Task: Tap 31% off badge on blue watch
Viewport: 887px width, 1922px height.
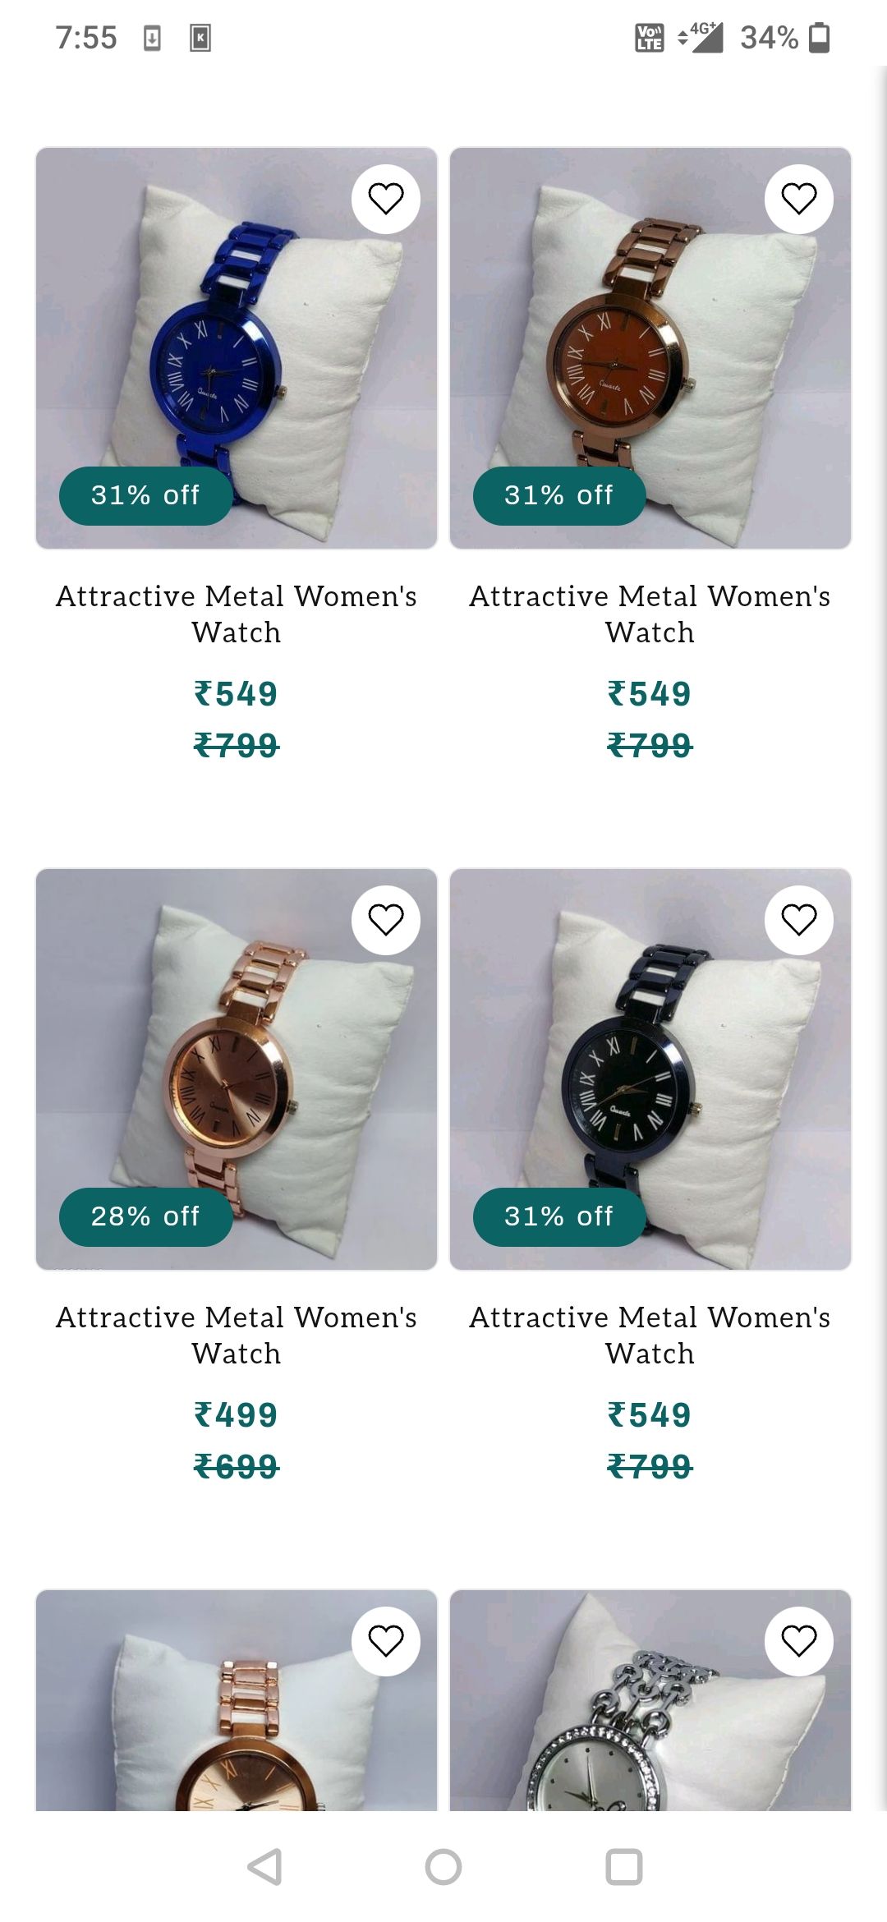Action: 145,495
